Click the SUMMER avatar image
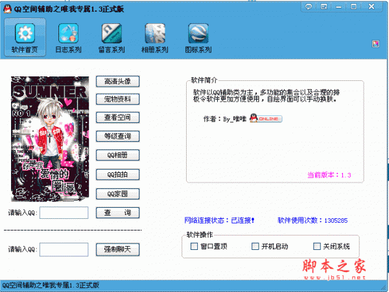The height and width of the screenshot is (292, 389). coord(50,139)
